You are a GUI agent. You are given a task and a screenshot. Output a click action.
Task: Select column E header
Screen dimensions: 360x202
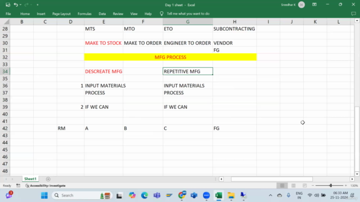(x=103, y=22)
